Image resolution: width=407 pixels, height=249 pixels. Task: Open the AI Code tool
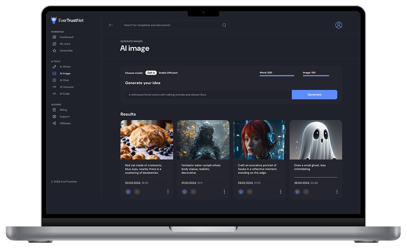click(64, 94)
